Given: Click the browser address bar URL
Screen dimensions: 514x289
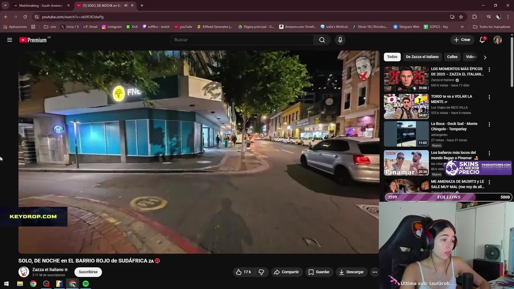Looking at the screenshot, I should point(73,17).
